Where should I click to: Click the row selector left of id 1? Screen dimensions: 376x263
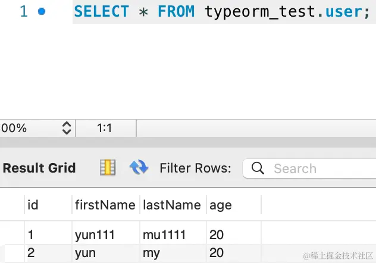pos(12,236)
